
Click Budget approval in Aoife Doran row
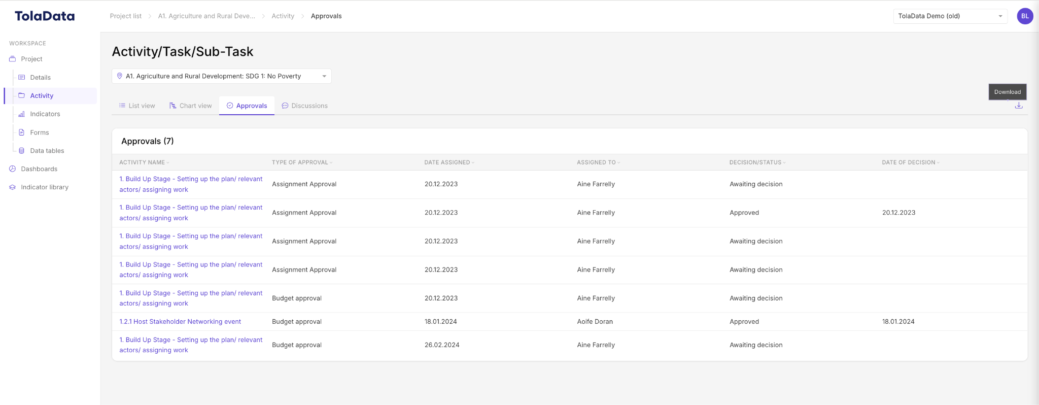click(297, 322)
